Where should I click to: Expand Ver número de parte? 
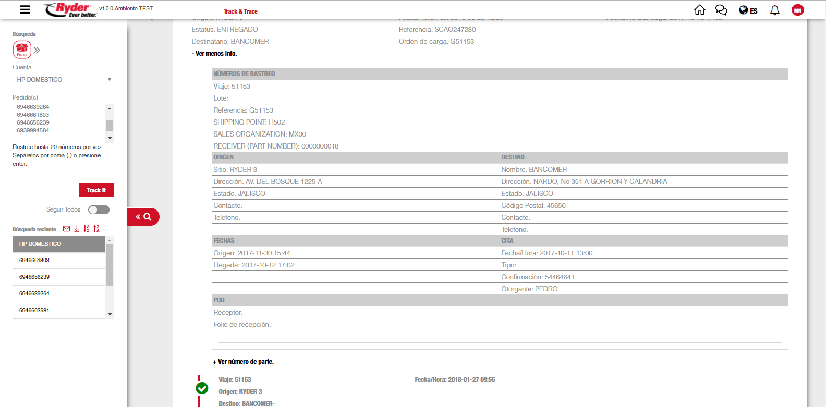pos(243,362)
